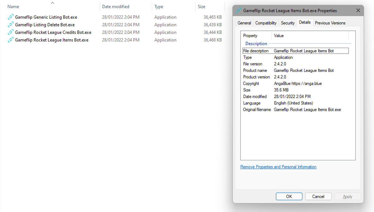Click the Cancel button
The height and width of the screenshot is (212, 374).
click(x=318, y=196)
